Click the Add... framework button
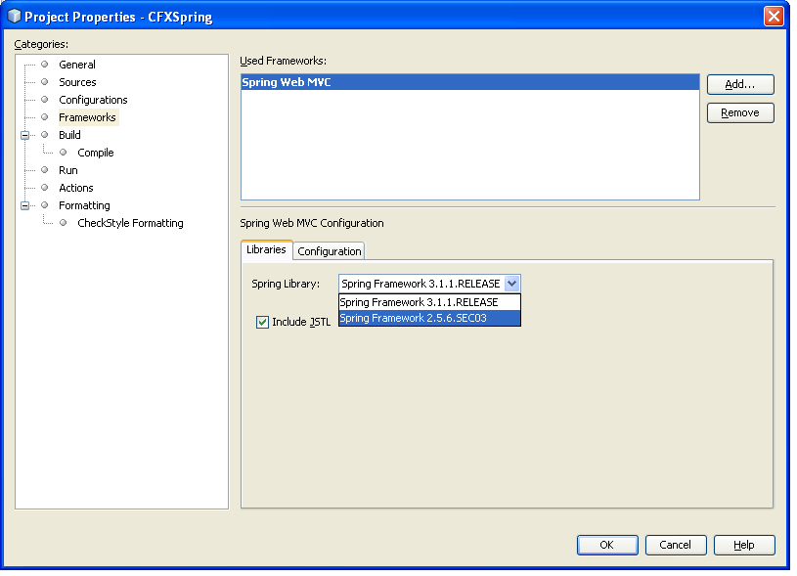Screen dimensions: 797x576 [x=740, y=84]
